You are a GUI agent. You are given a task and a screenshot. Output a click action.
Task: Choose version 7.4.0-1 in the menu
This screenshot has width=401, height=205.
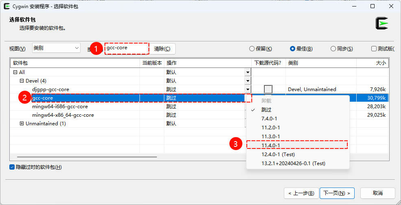[x=298, y=119]
